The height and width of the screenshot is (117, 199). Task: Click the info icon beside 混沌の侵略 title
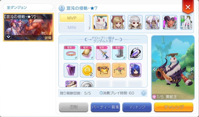point(62,8)
